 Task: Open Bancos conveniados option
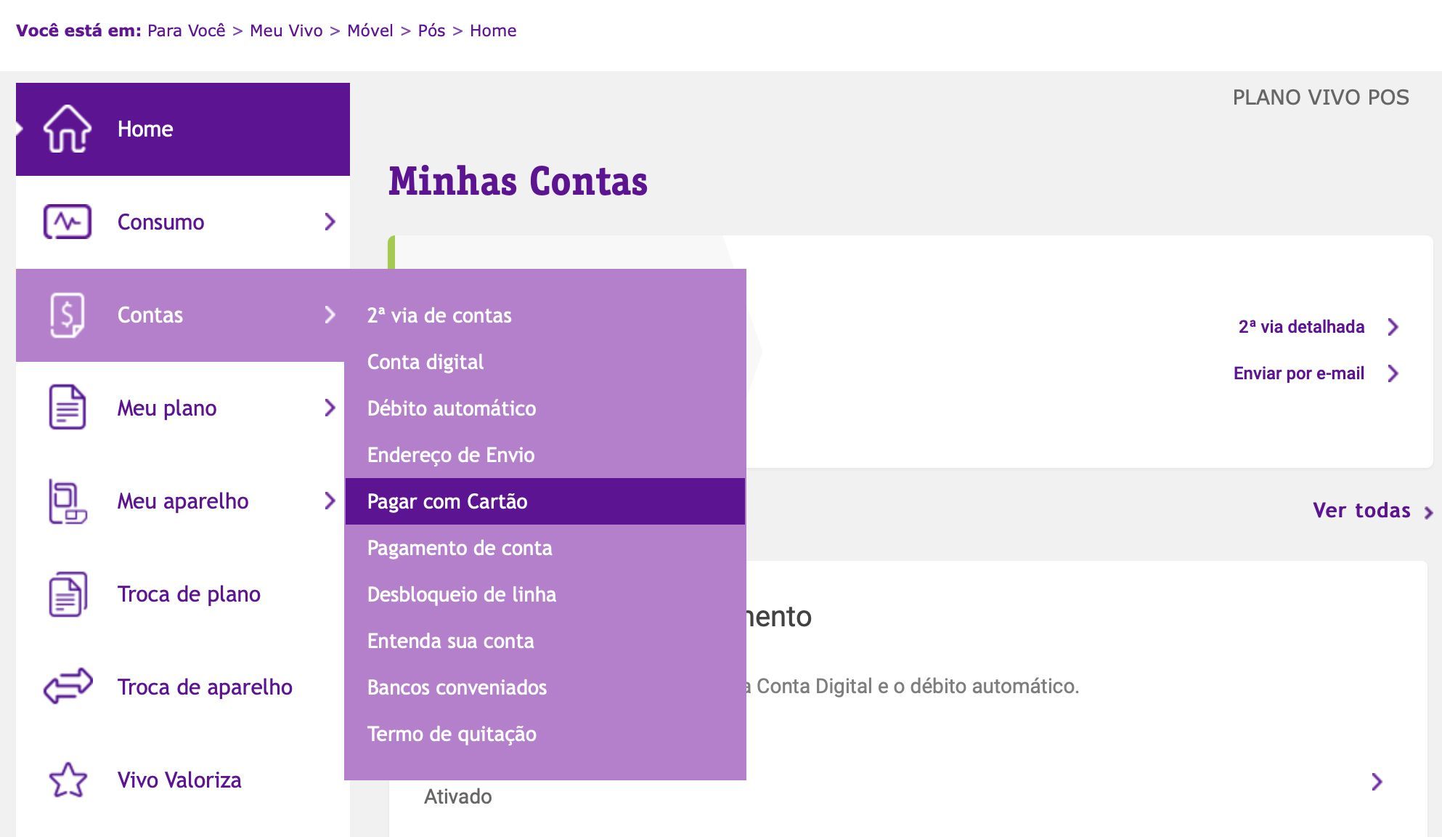pyautogui.click(x=545, y=687)
